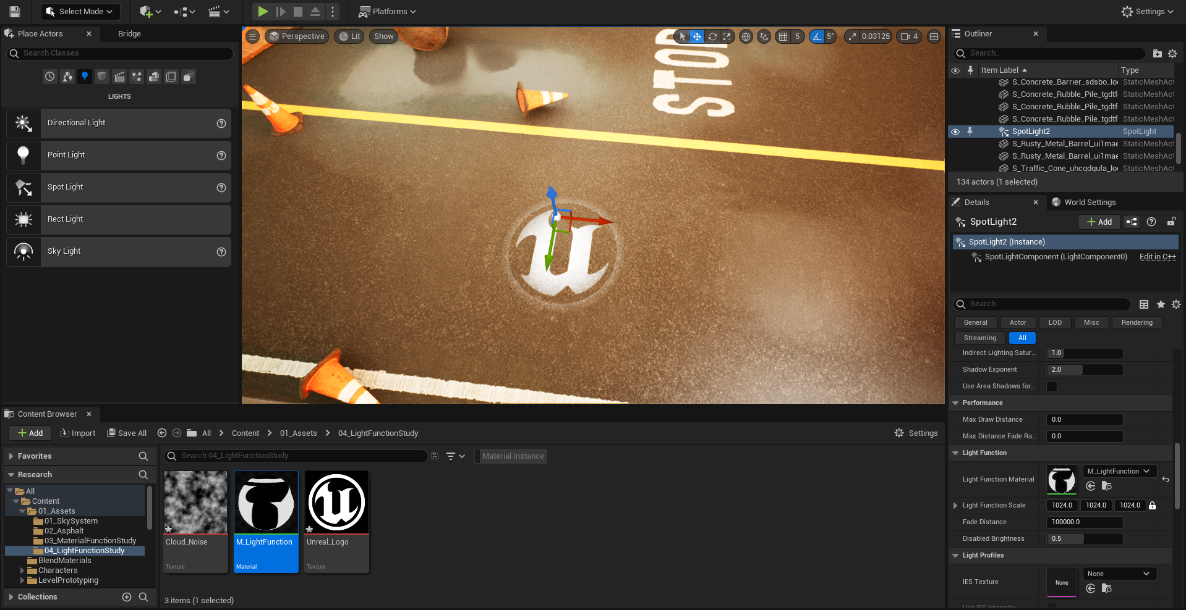This screenshot has width=1186, height=610.
Task: Open the Platforms menu
Action: pos(388,11)
